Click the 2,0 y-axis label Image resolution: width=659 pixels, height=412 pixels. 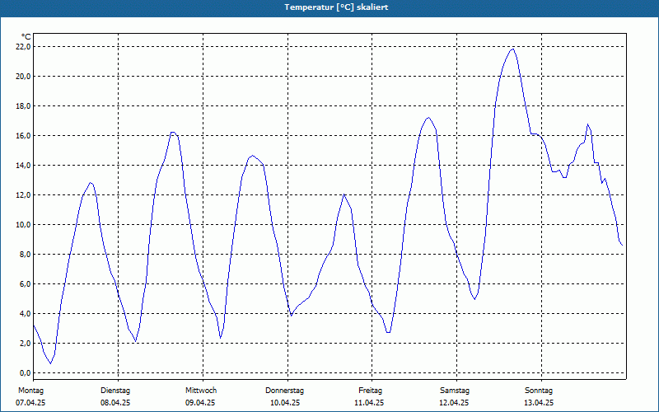[25, 343]
